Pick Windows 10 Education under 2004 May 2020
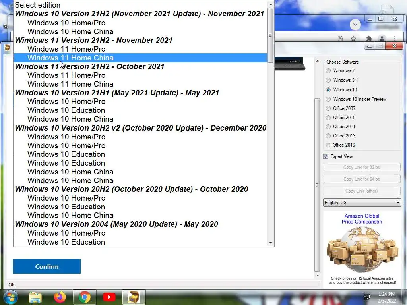This screenshot has height=305, width=407. (x=140, y=242)
